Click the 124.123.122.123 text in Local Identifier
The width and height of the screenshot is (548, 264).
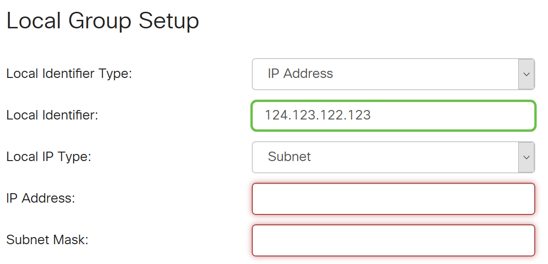(317, 115)
